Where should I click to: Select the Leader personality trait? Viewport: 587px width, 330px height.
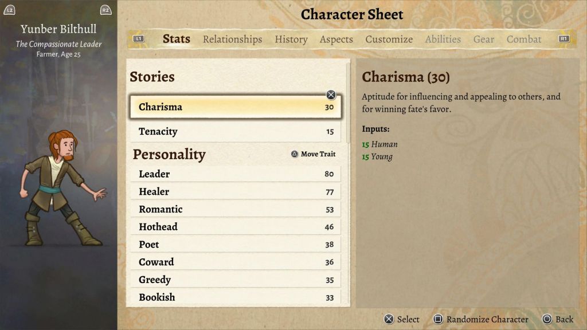coord(236,174)
